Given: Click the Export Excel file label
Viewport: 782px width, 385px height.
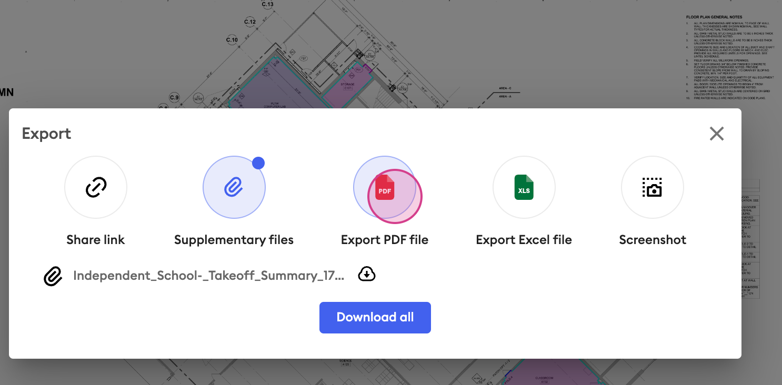Looking at the screenshot, I should click(x=524, y=240).
